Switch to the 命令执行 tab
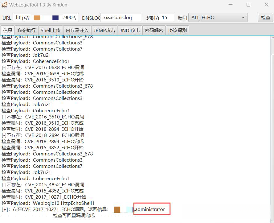This screenshot has height=223, width=274. click(x=27, y=31)
